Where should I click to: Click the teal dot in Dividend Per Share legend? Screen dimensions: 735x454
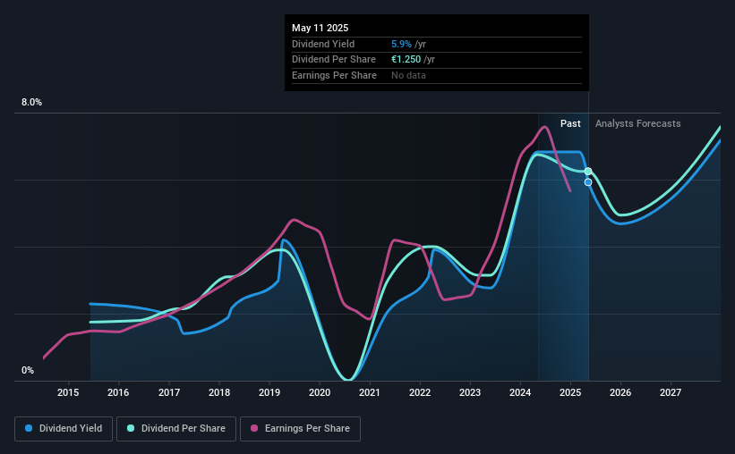tap(131, 428)
